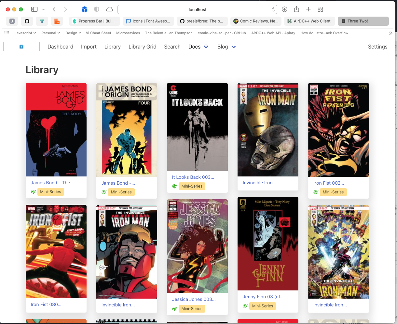This screenshot has width=397, height=324.
Task: Switch to AirDC++ Web Client tab
Action: (x=309, y=21)
